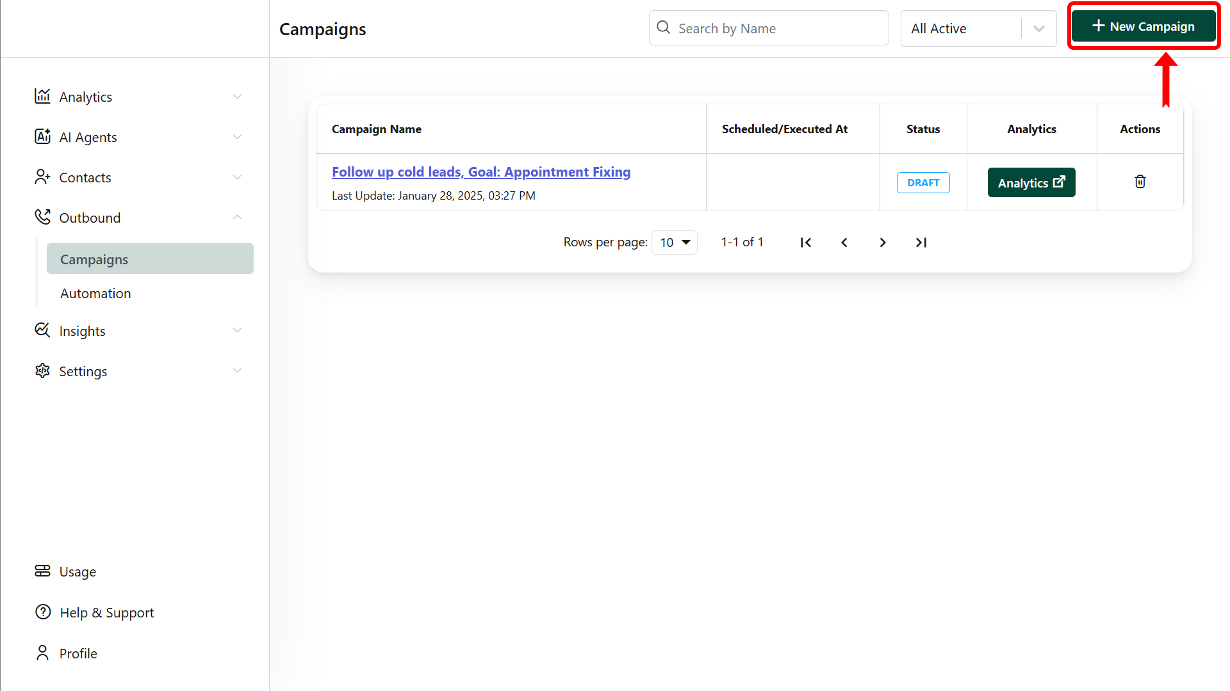Go to the last page of results

coord(921,242)
